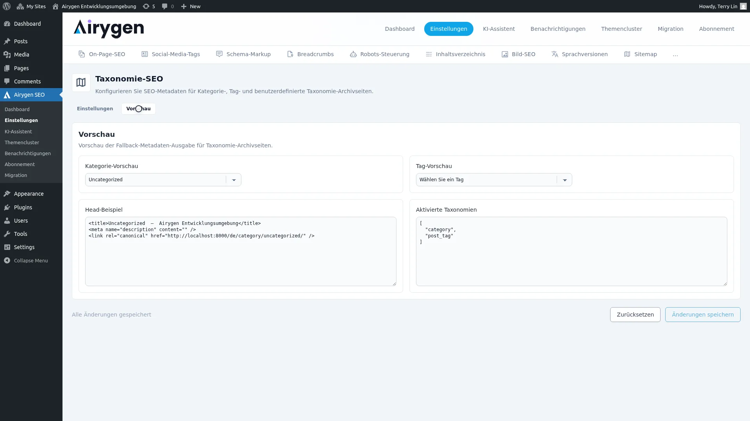This screenshot has width=750, height=421.
Task: Click the WordPress logo icon in the admin bar
Action: tap(7, 6)
